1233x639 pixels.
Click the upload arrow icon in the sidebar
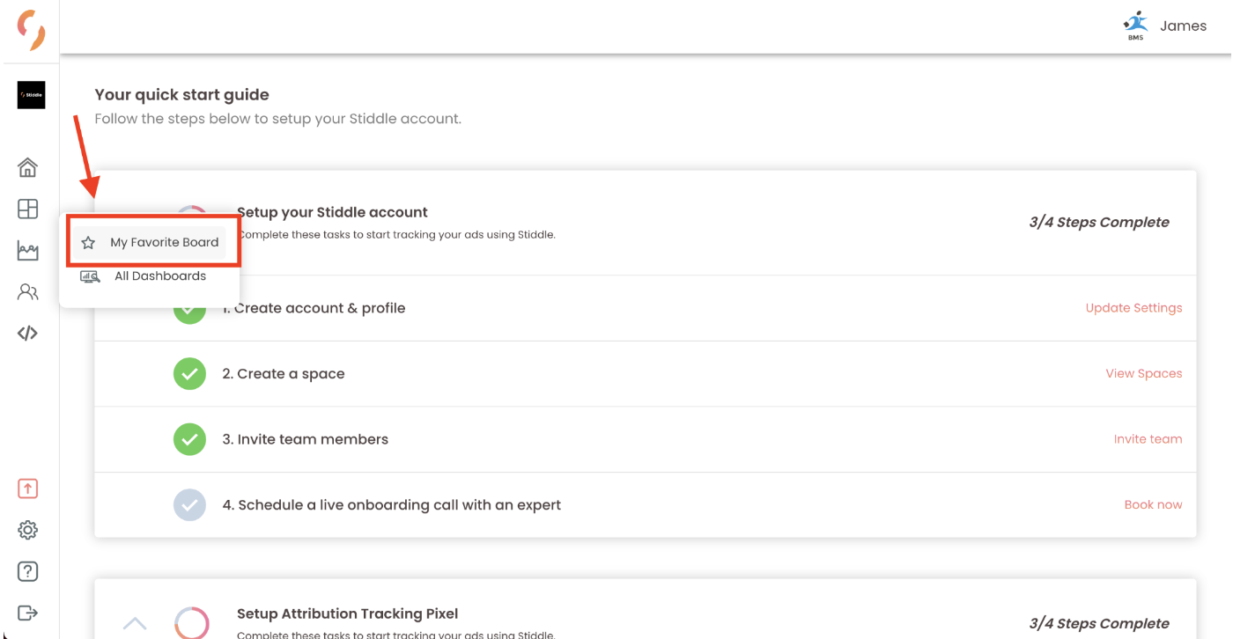tap(28, 488)
